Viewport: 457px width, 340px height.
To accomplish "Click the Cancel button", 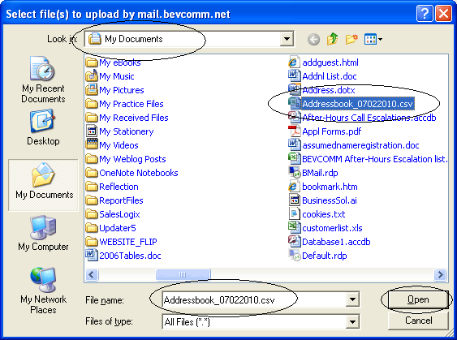I will click(418, 321).
